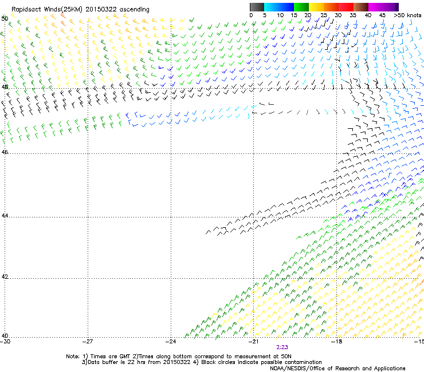
Task: Click 'NOAA/NESDIS/Office of Research and Applications' credit
Action: [337, 369]
